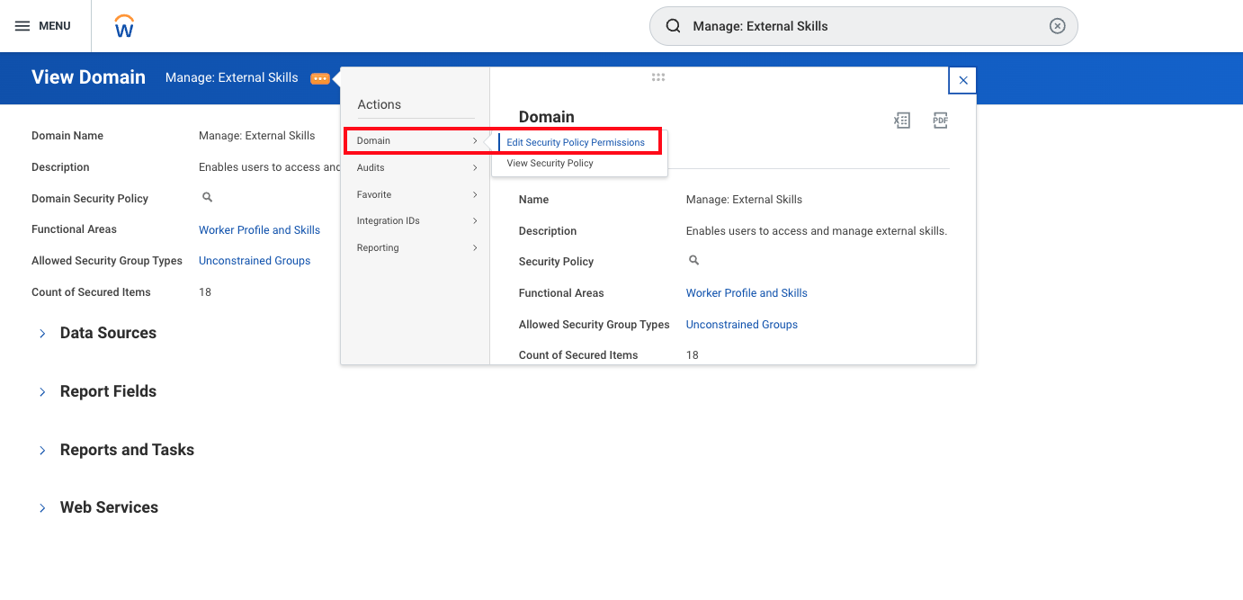This screenshot has width=1243, height=600.
Task: Click the count 18 in the popup
Action: tap(693, 355)
